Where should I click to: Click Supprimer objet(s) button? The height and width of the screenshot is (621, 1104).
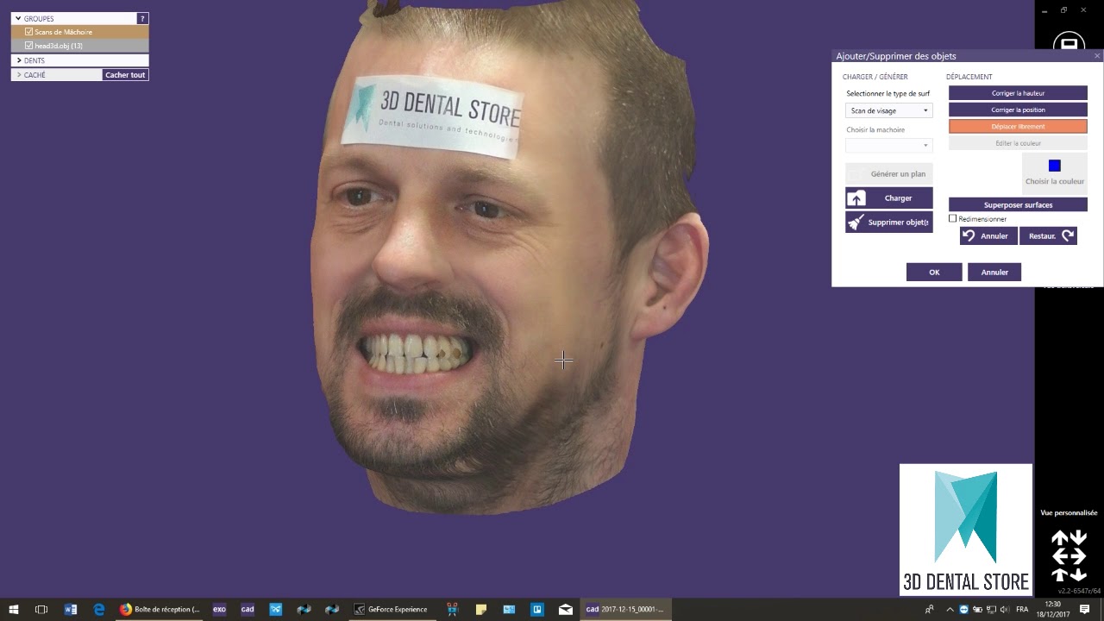[x=889, y=223]
